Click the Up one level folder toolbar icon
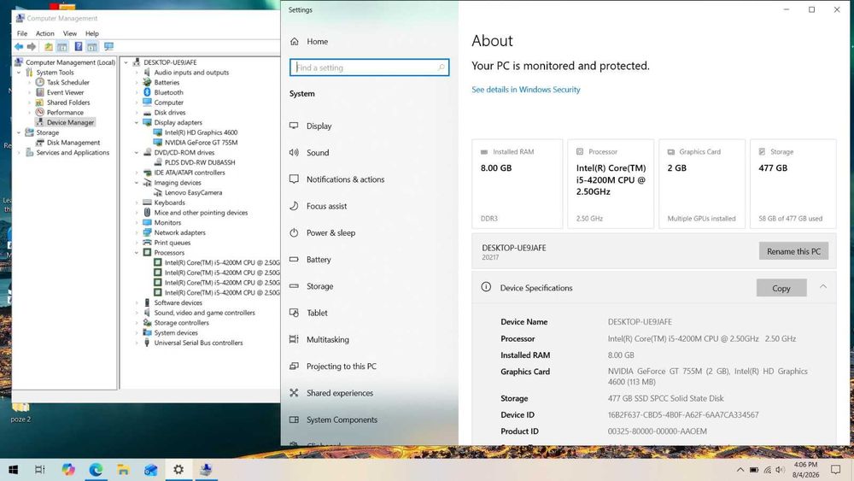Screen dimensions: 854x481 coord(49,47)
